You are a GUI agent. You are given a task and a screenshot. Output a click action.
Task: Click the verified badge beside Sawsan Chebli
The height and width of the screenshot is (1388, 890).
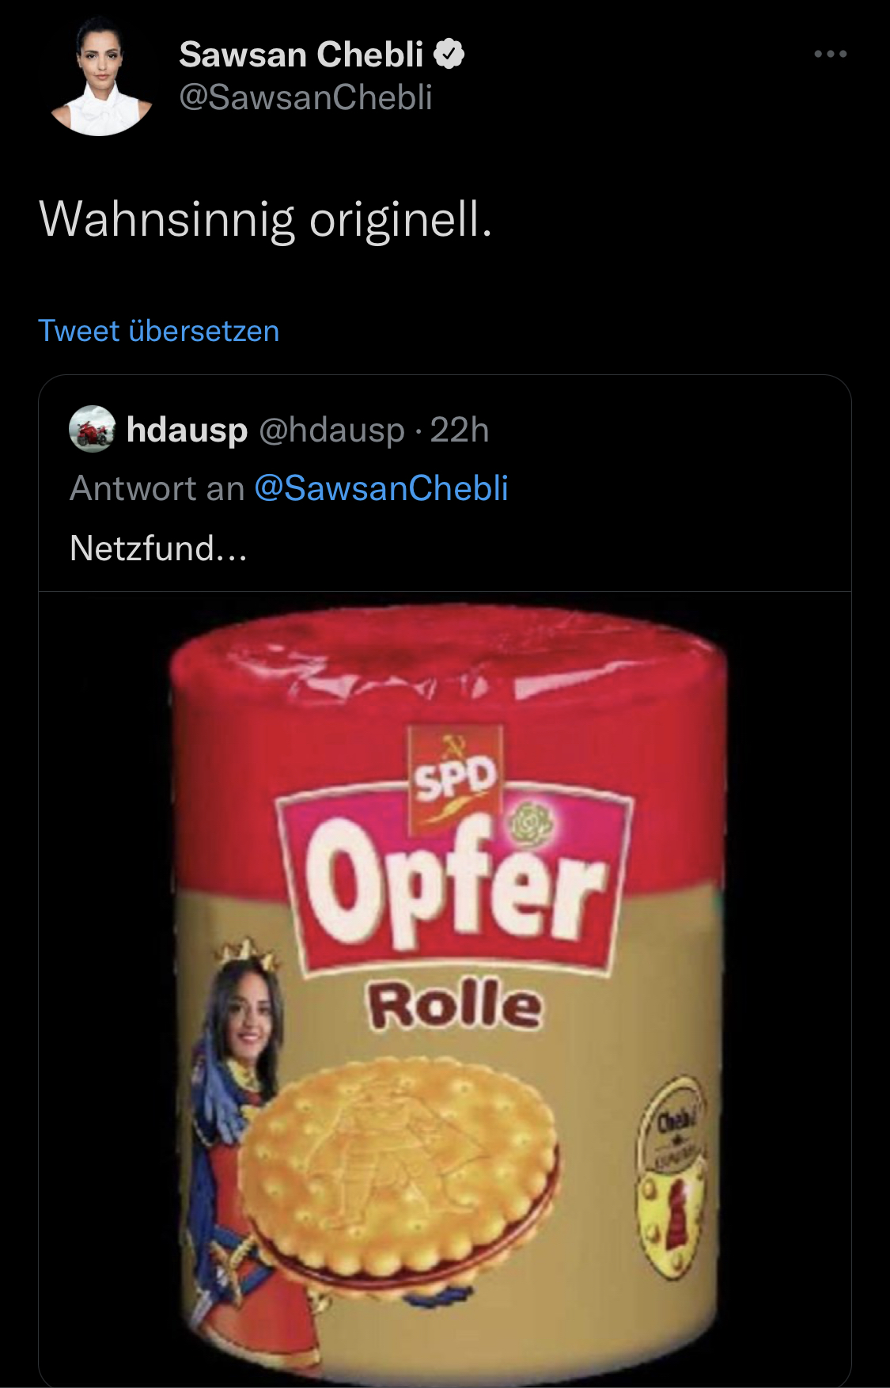tap(449, 54)
